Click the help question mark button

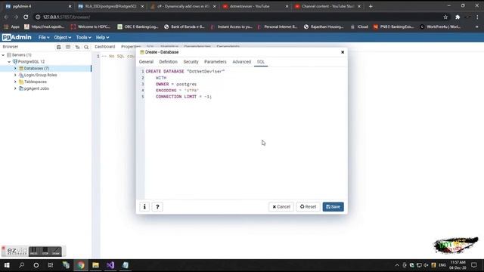(157, 206)
